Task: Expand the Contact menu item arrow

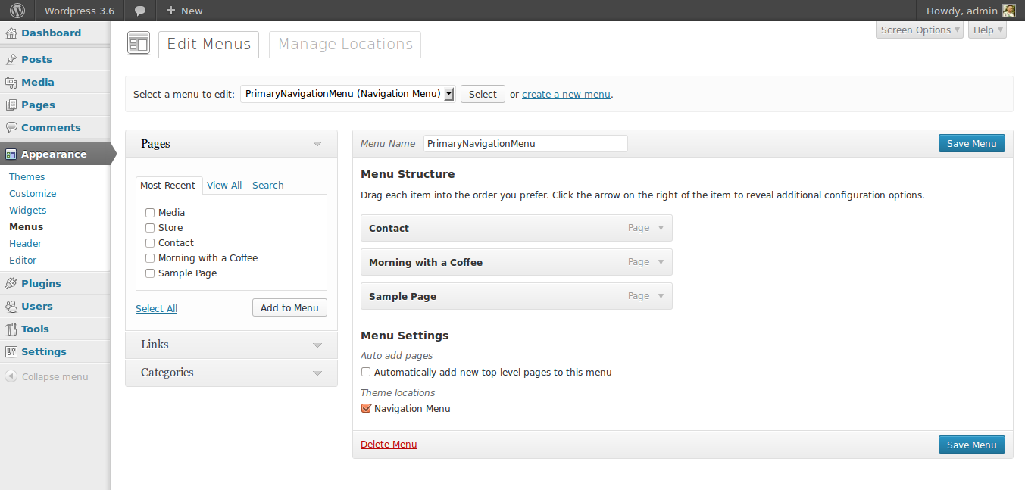Action: click(661, 228)
